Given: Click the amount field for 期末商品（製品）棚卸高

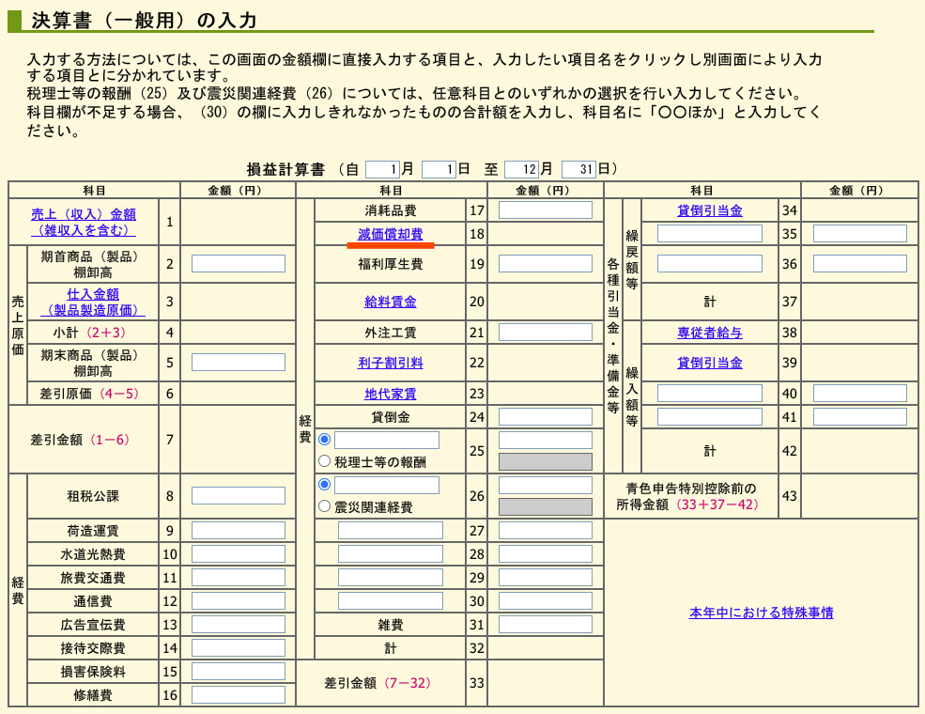Looking at the screenshot, I should pos(238,361).
